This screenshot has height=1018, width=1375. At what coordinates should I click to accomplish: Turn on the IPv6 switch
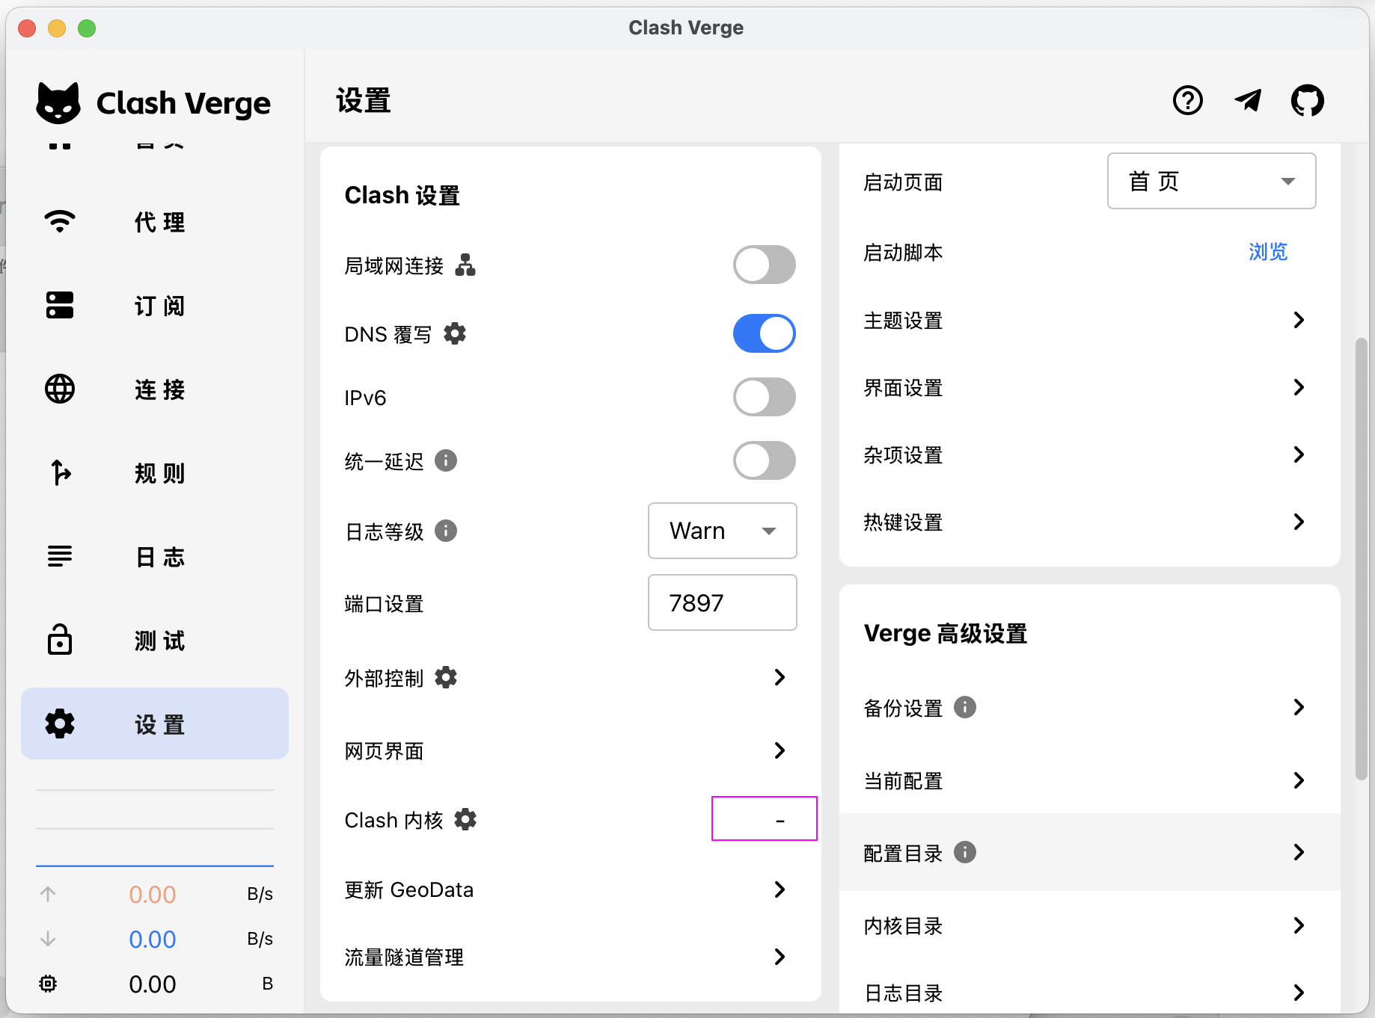[764, 397]
